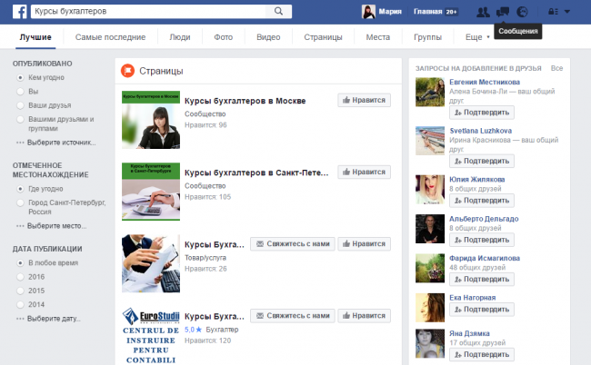Confirm Яна Дзямка friend request
591x365 pixels.
tap(482, 354)
